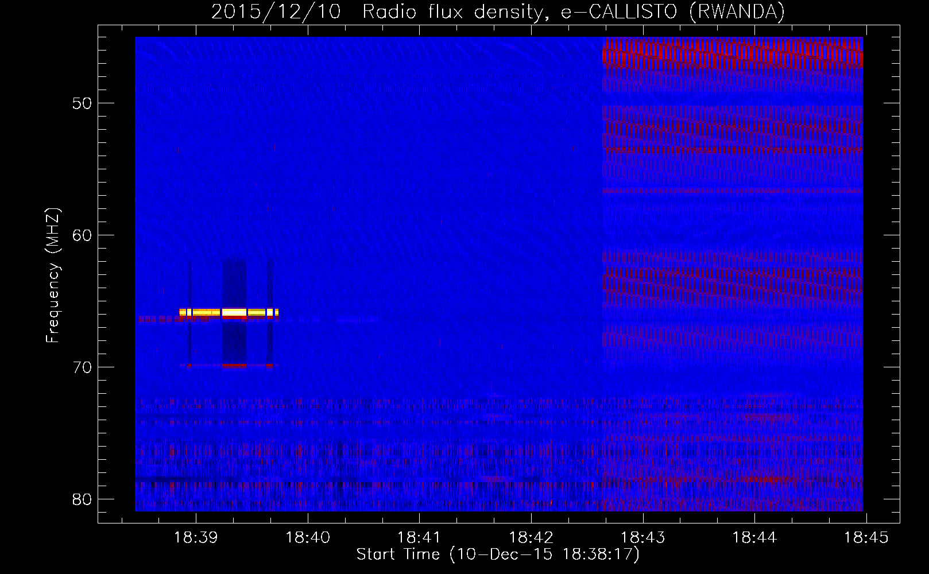929x574 pixels.
Task: Select the '18:40' time tick label
Action: tap(308, 538)
